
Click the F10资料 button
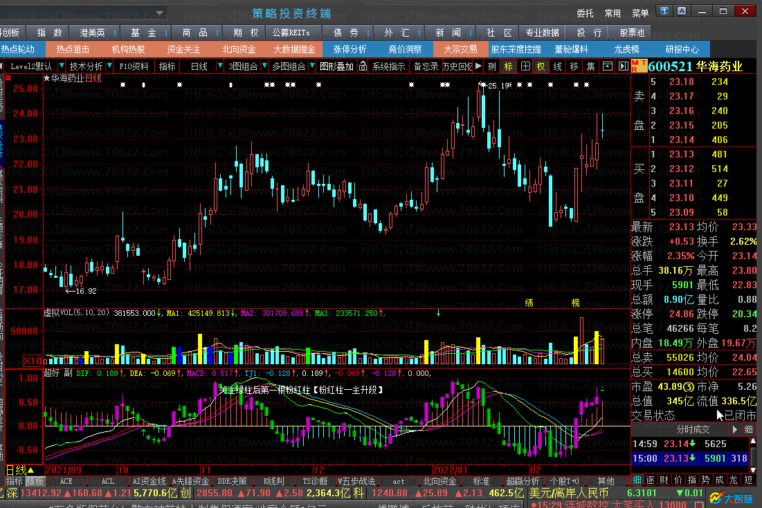point(134,66)
